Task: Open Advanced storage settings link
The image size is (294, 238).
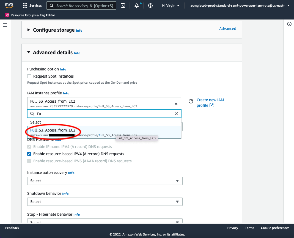Action: [x=228, y=29]
